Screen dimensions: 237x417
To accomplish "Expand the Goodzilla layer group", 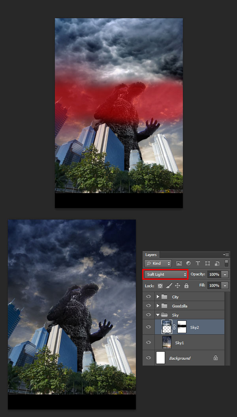I will 158,305.
